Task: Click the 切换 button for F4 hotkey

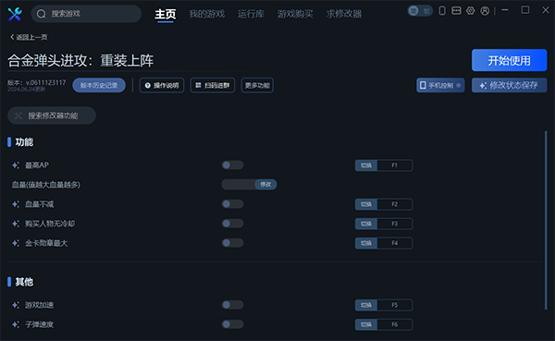Action: pos(366,243)
